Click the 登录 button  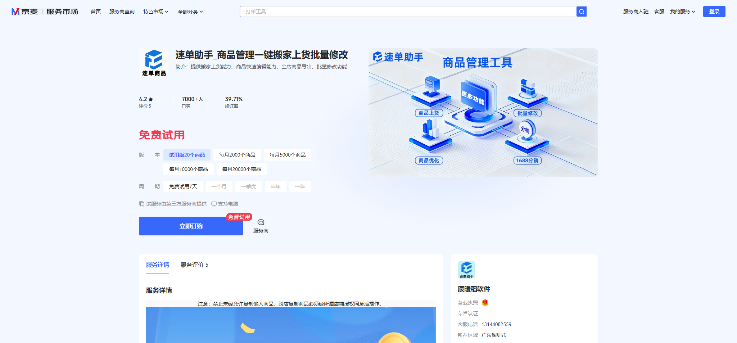tap(714, 12)
